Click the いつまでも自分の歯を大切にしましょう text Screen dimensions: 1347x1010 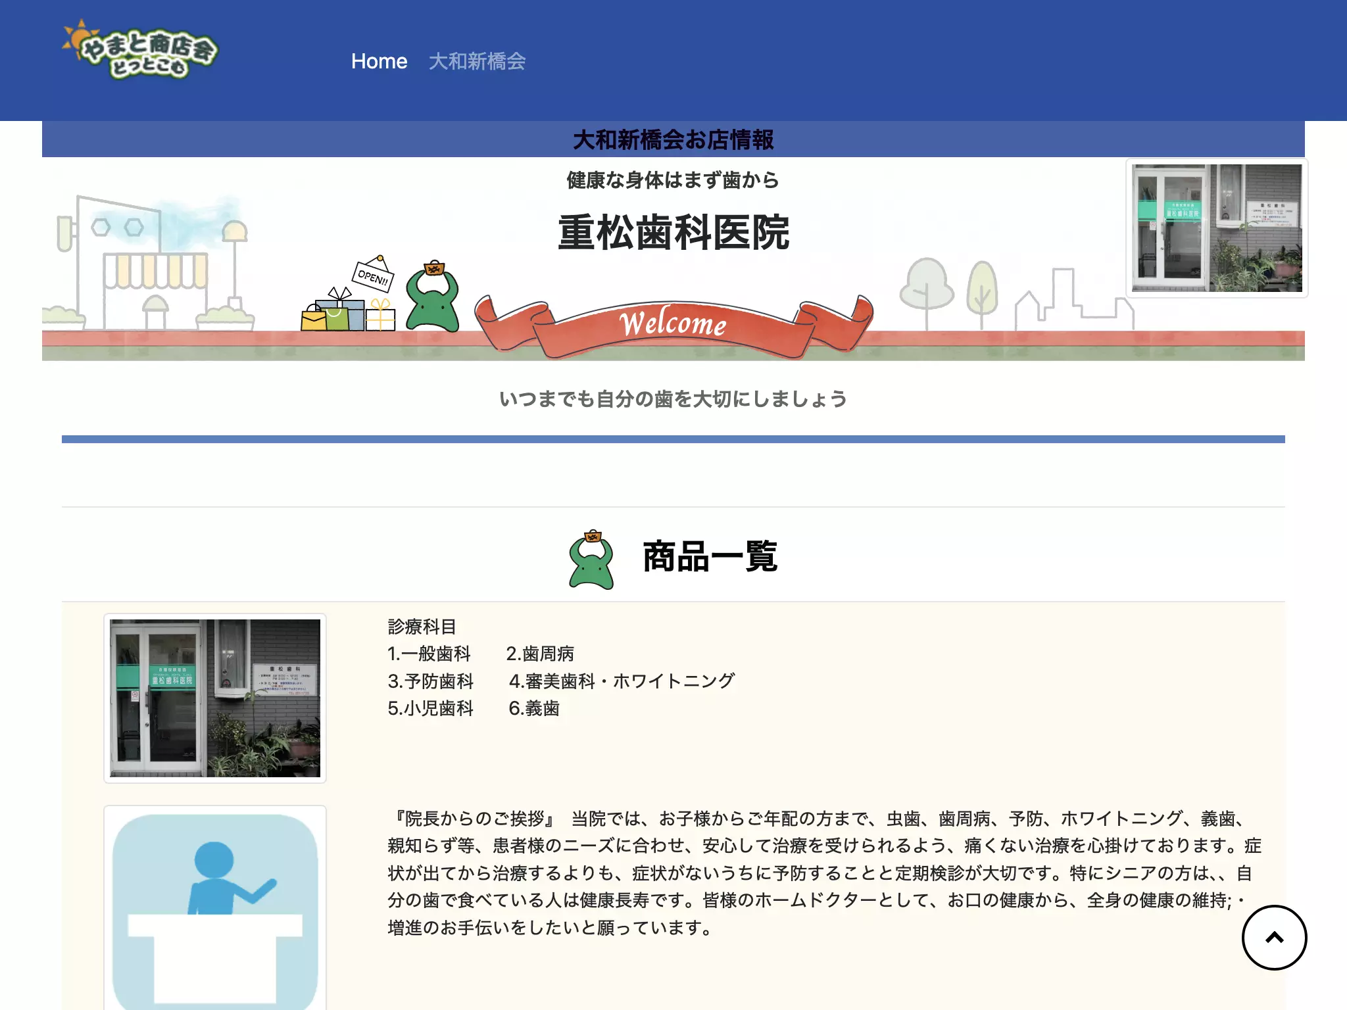tap(673, 398)
